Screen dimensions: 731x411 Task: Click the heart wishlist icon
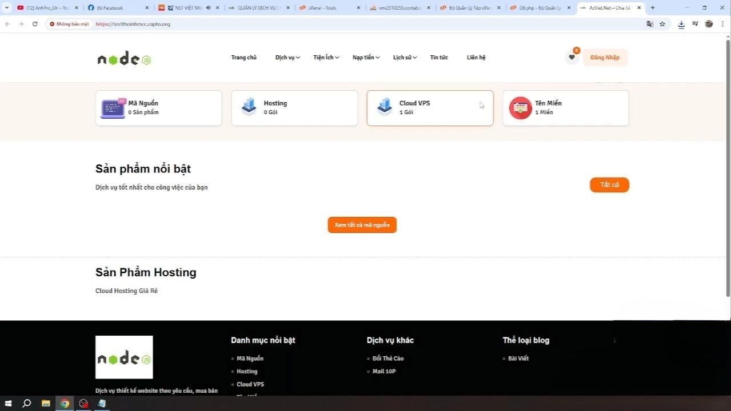tap(572, 57)
